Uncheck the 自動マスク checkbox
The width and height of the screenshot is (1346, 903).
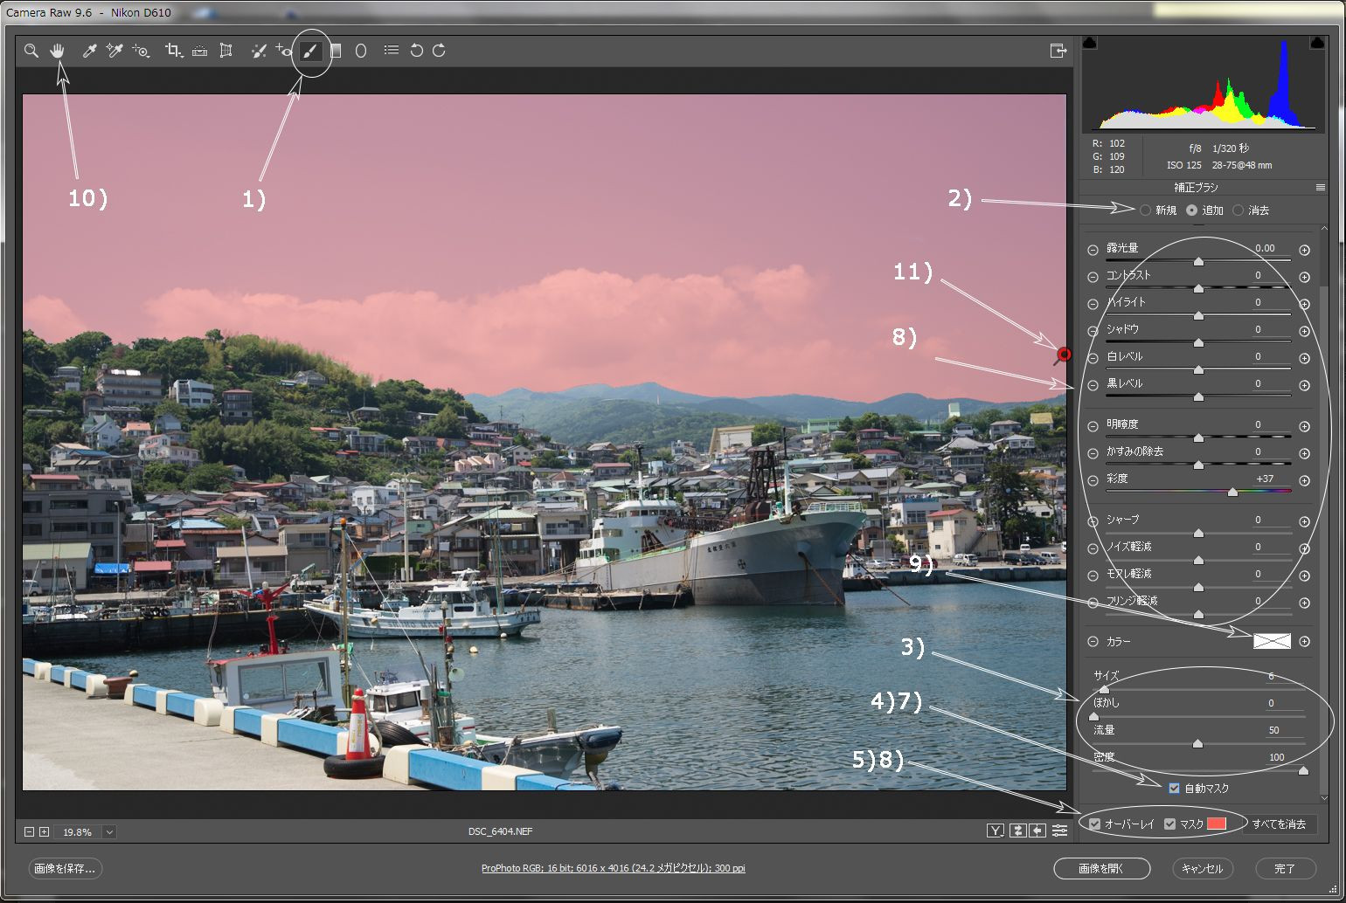click(x=1174, y=788)
